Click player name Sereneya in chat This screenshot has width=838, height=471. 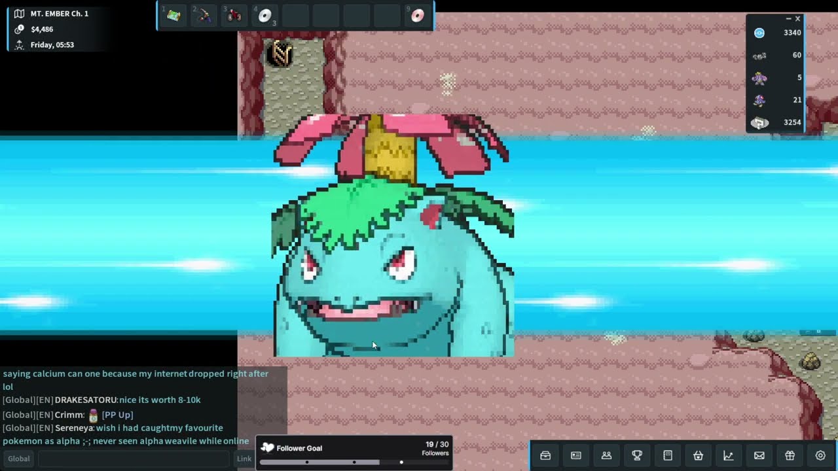click(x=75, y=428)
